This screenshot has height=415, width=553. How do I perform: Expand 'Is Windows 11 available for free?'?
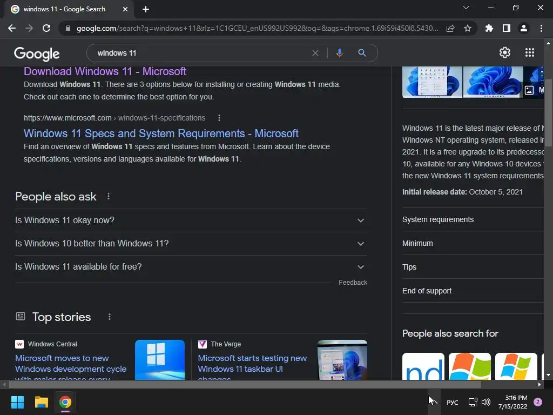click(191, 267)
